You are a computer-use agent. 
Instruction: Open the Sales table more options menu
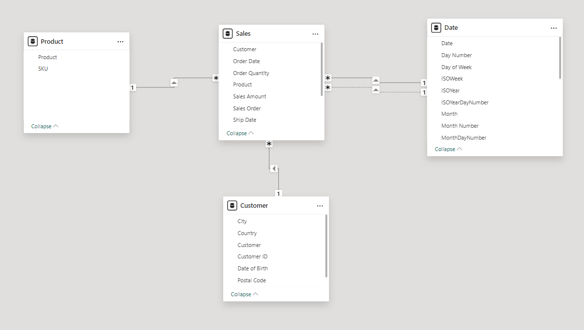[x=315, y=34]
